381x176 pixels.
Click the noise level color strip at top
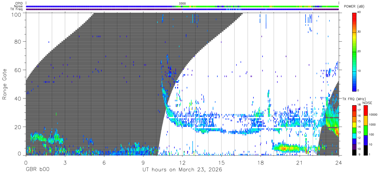[x=182, y=6]
